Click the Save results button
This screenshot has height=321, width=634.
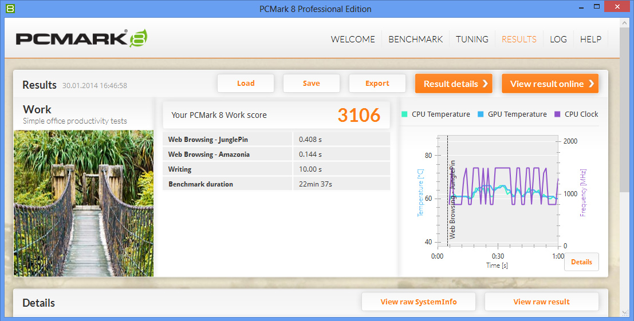pyautogui.click(x=312, y=83)
